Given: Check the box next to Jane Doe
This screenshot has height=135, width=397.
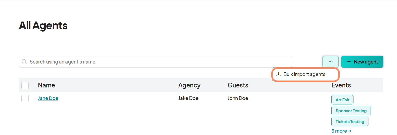Looking at the screenshot, I should 25,98.
